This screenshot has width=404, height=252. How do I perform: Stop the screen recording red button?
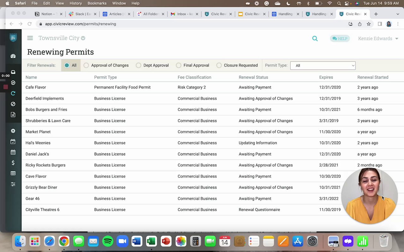[5, 87]
